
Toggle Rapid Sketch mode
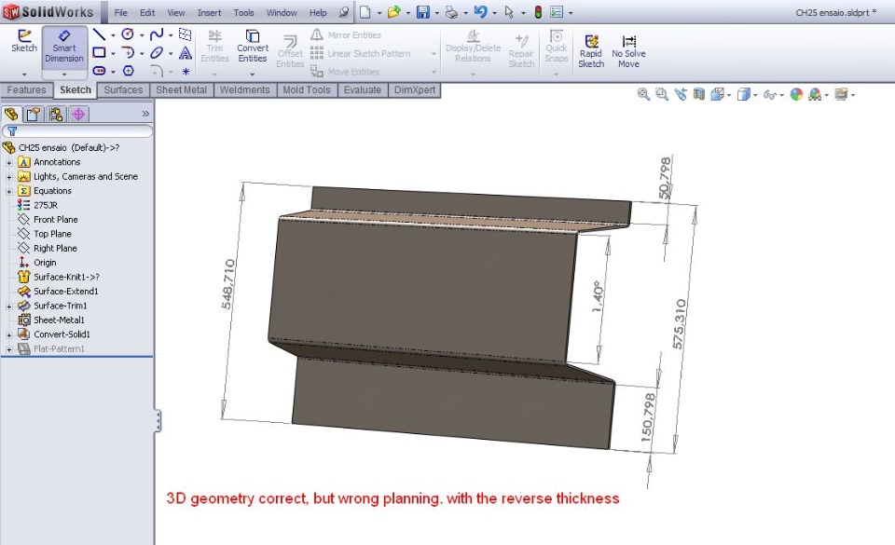tap(591, 52)
